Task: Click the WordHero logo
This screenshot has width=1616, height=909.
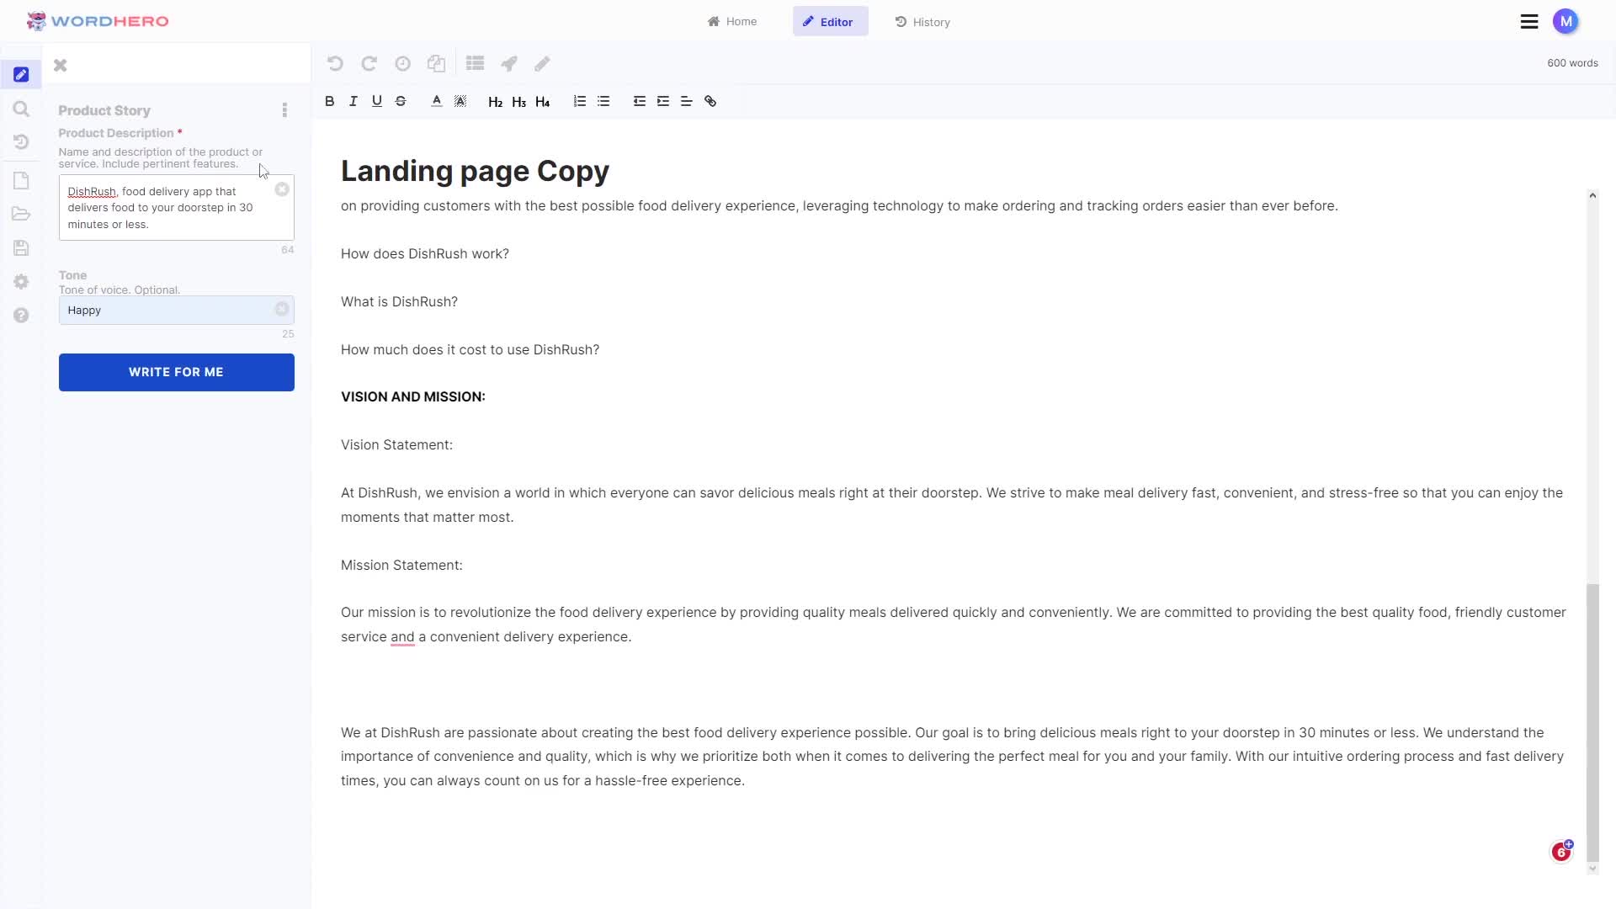Action: (98, 21)
